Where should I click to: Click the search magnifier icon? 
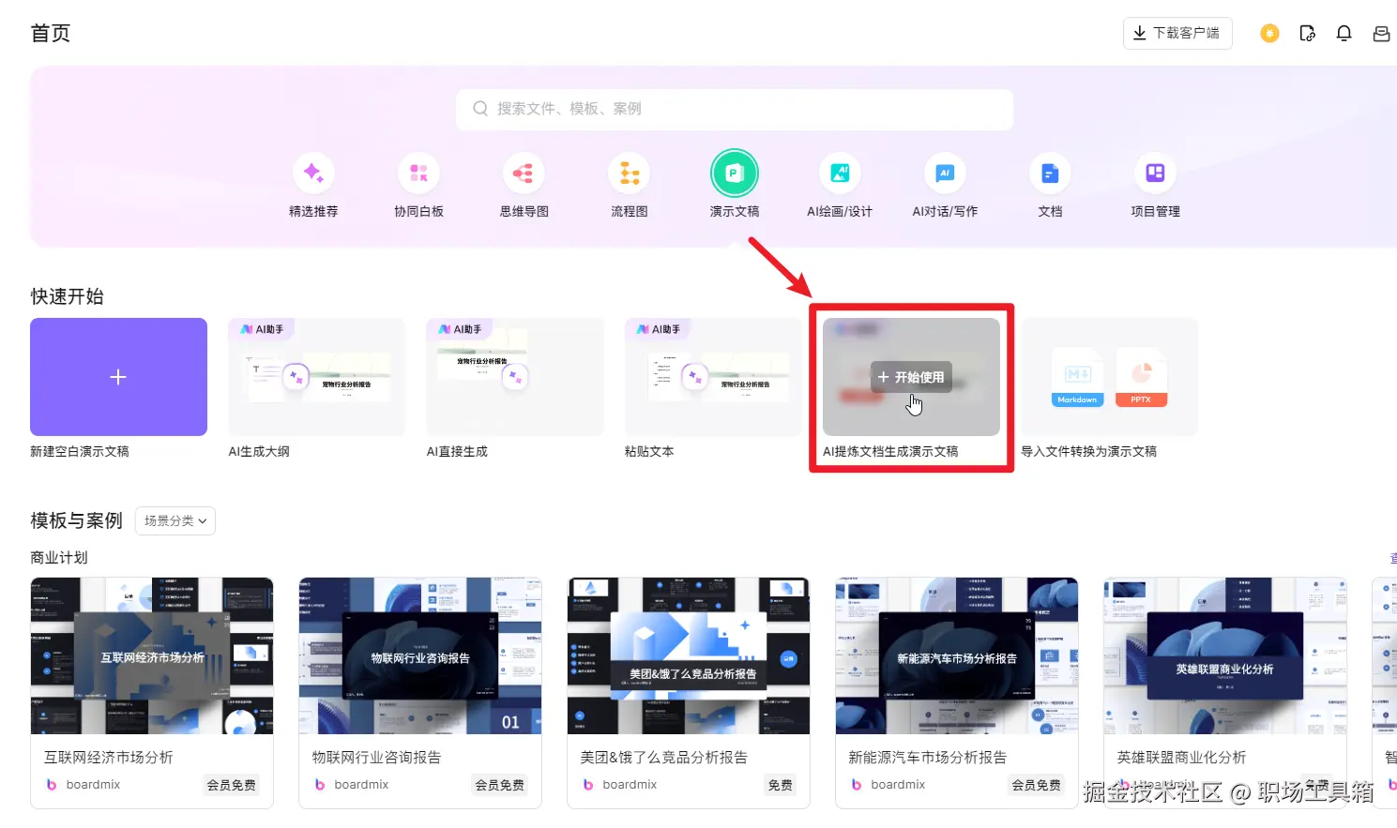coord(480,109)
